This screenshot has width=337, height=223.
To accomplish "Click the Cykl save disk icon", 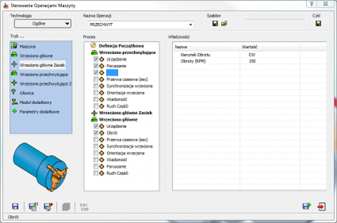I will [x=318, y=24].
